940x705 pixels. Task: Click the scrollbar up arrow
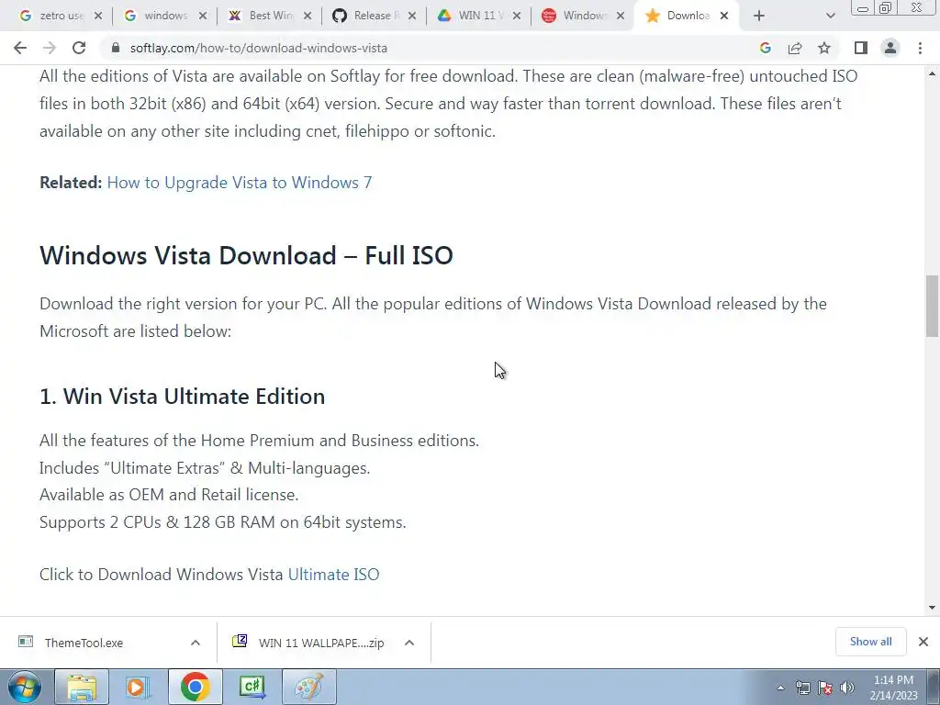(932, 73)
